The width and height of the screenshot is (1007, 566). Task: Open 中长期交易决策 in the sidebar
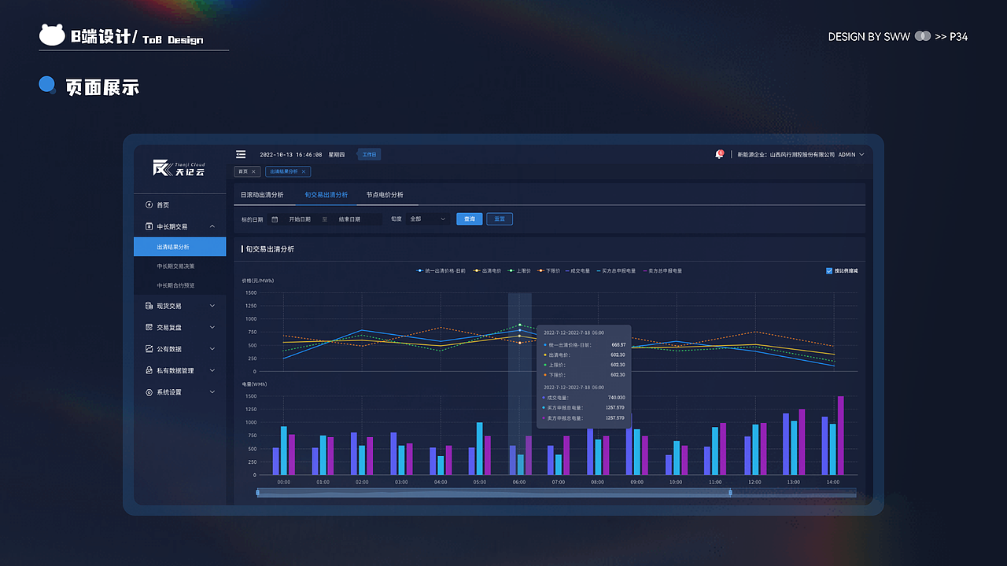click(x=180, y=266)
